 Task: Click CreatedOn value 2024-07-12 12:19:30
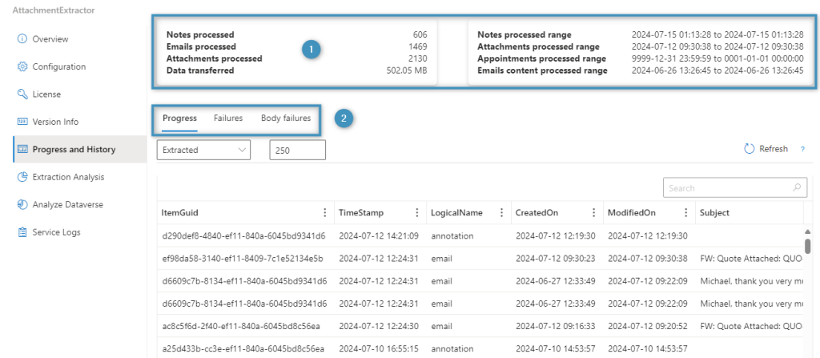pos(556,236)
